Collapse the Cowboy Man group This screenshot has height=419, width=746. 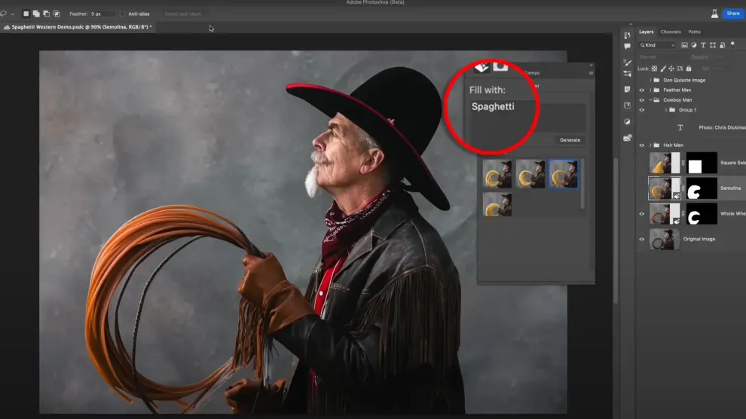pyautogui.click(x=650, y=99)
